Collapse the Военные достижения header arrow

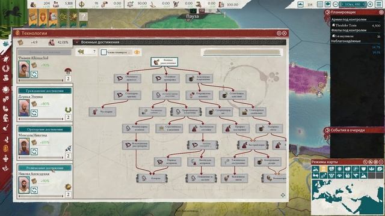point(77,42)
